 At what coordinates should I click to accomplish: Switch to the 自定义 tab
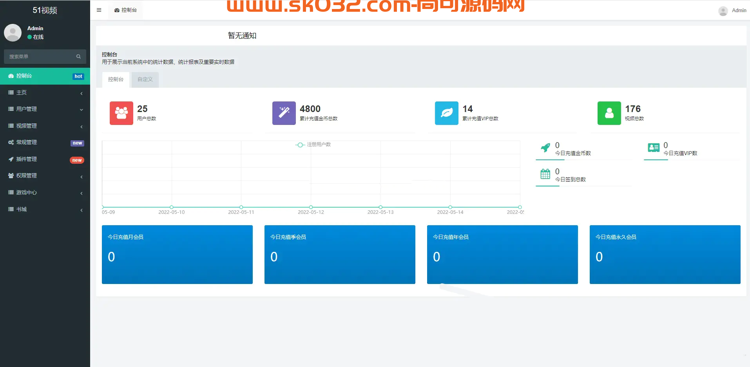(x=145, y=80)
